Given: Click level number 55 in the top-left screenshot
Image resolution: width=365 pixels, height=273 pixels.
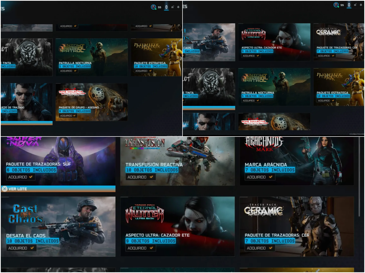Looking at the screenshot, I should 159,7.
